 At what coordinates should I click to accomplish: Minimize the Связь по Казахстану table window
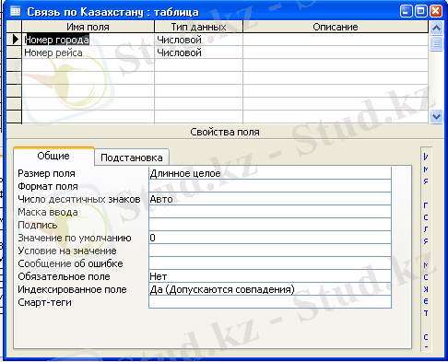(x=407, y=12)
